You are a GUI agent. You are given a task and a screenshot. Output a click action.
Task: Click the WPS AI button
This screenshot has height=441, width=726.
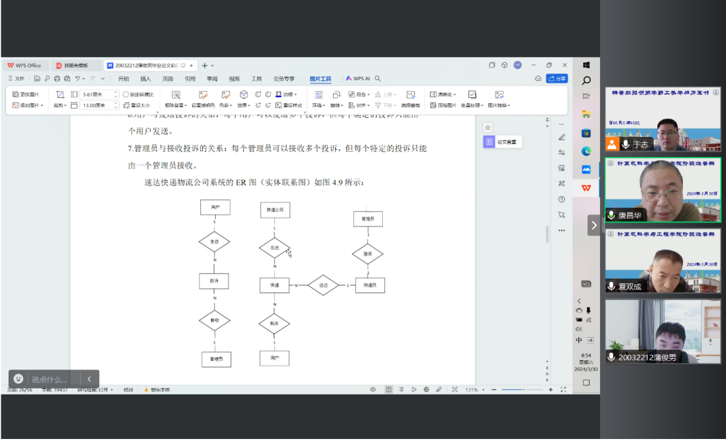click(x=358, y=79)
